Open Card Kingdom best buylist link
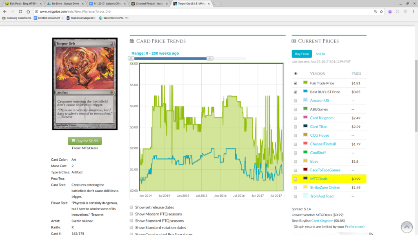Image resolution: width=418 pixels, height=235 pixels. [x=322, y=221]
